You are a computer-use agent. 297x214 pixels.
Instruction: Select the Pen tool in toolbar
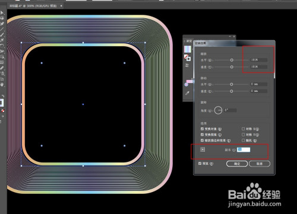(2, 24)
